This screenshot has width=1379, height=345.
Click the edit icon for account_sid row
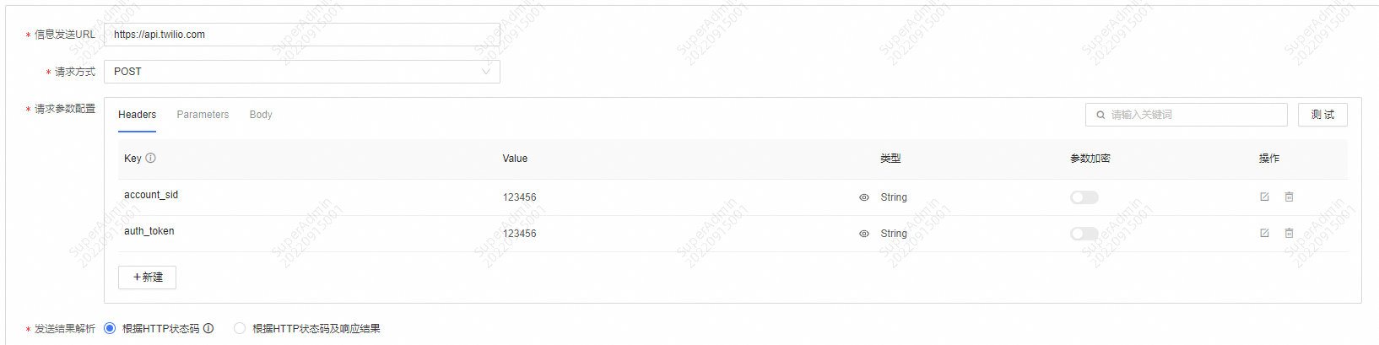coord(1264,197)
